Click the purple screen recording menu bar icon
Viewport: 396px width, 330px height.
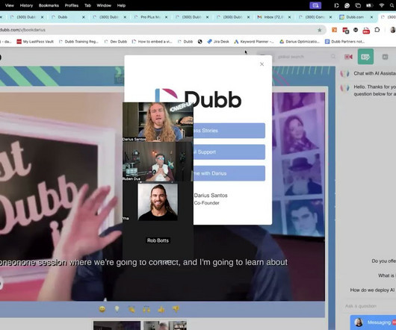tap(315, 5)
